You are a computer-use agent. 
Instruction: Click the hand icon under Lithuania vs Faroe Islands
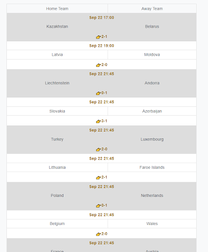pos(98,178)
